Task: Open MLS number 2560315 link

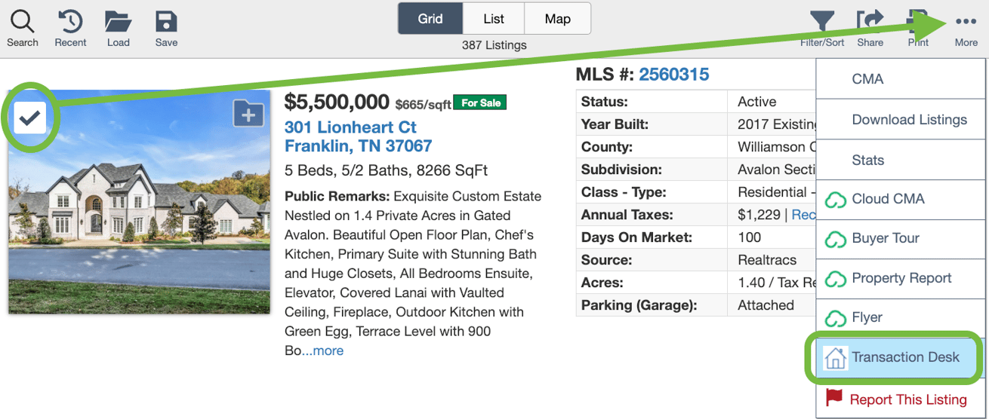Action: (674, 74)
